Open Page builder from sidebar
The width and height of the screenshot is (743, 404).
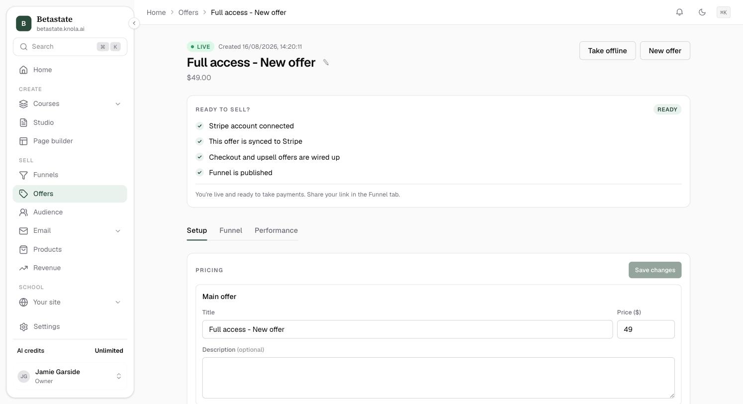click(70, 141)
